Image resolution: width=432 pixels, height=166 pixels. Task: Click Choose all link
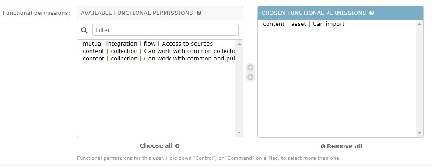[x=160, y=145]
